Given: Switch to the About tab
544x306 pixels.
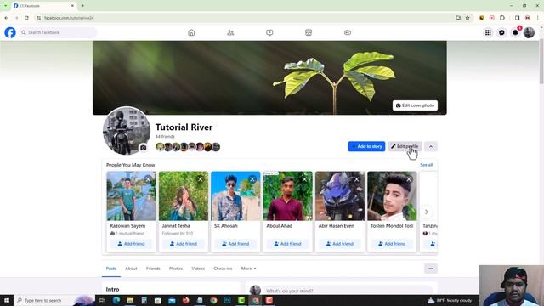Looking at the screenshot, I should (131, 269).
